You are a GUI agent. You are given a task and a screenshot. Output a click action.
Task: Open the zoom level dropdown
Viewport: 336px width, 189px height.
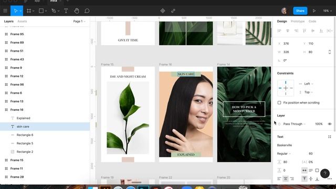pyautogui.click(x=328, y=10)
